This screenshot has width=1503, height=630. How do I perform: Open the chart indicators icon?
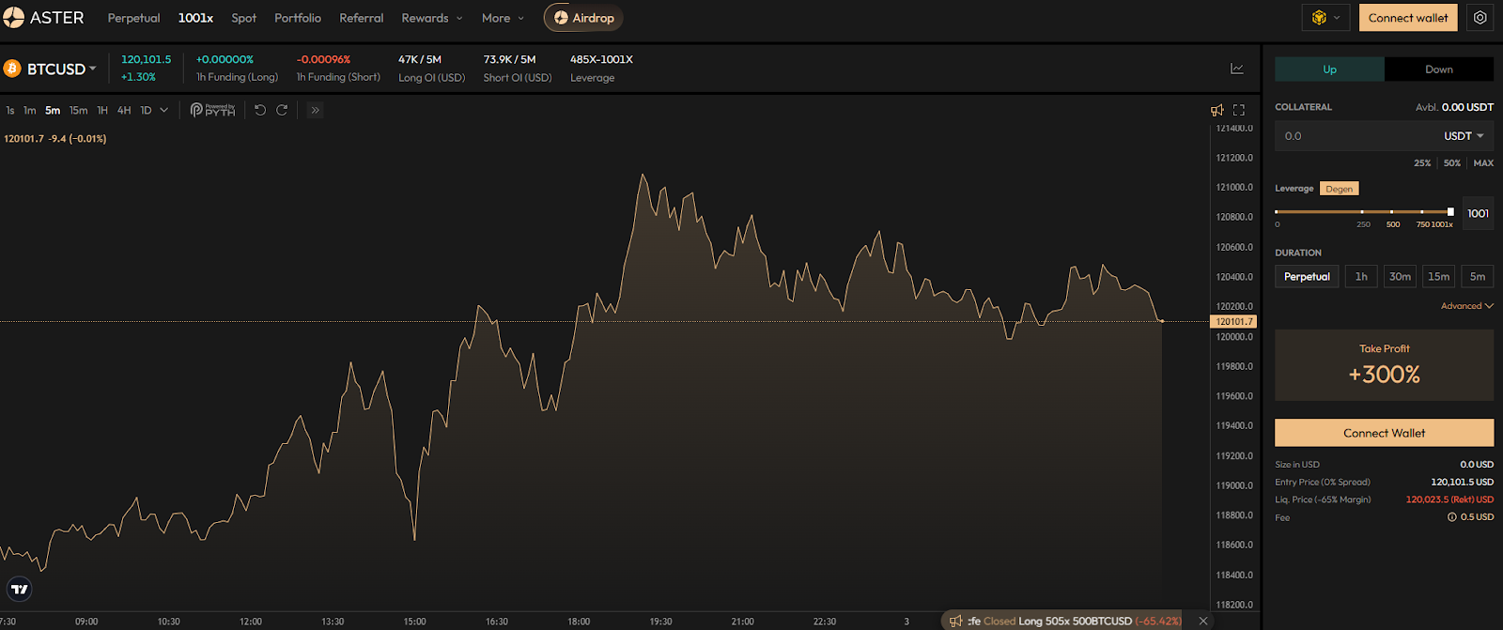[1237, 69]
